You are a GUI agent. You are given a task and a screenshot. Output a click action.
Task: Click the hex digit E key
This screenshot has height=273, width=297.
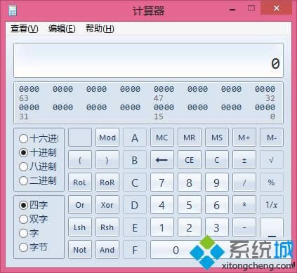click(x=135, y=227)
